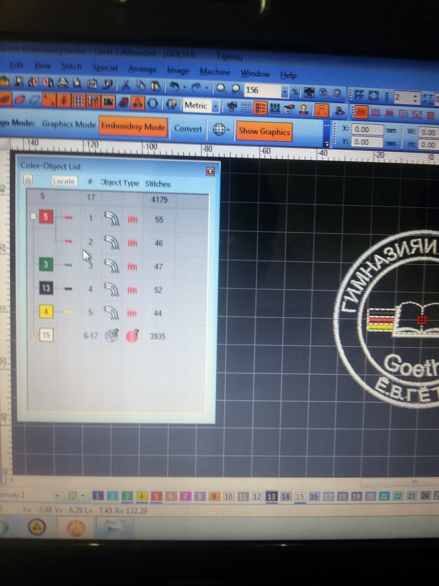Switch to Embroidery Mode

click(133, 127)
